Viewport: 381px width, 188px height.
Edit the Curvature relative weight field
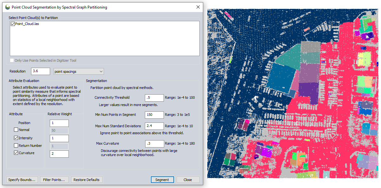pos(59,154)
